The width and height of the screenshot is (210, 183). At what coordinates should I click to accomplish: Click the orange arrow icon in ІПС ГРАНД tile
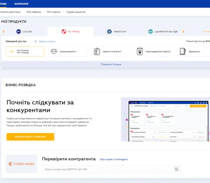click(11, 51)
